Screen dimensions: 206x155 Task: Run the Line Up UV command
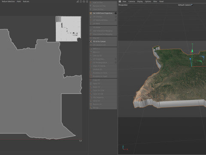click(103, 56)
